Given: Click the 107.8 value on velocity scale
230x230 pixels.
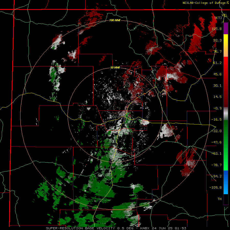Looking at the screenshot, I should click(216, 29).
